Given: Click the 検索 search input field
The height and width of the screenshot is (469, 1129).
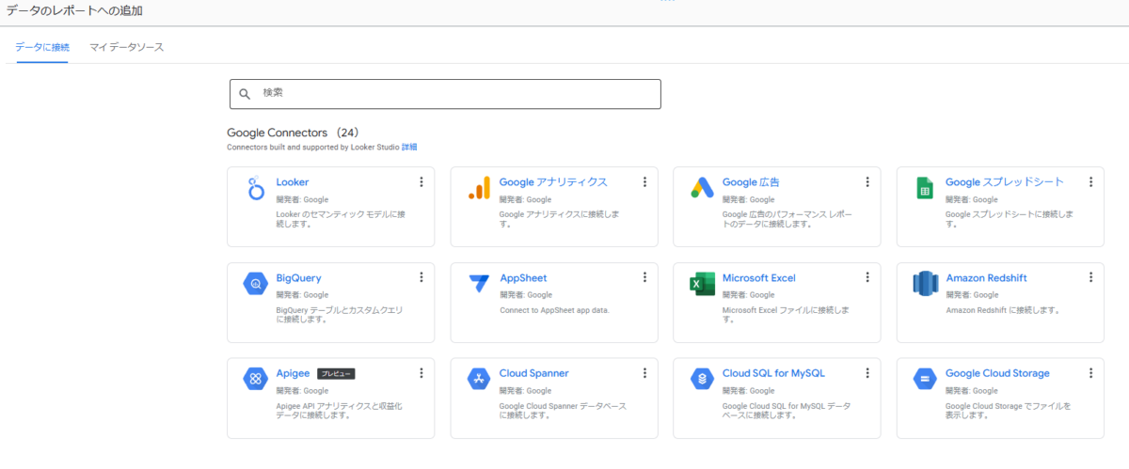Looking at the screenshot, I should [445, 94].
